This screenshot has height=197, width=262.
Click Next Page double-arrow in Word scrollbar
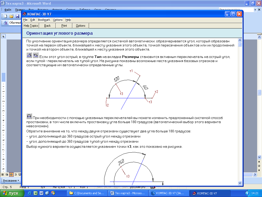(x=259, y=170)
